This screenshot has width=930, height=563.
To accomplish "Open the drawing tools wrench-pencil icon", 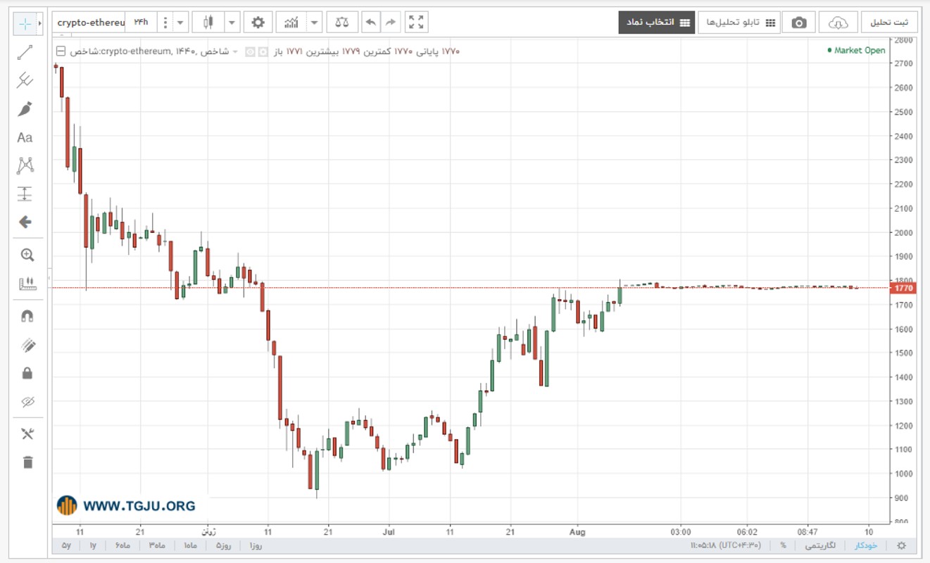I will (27, 434).
